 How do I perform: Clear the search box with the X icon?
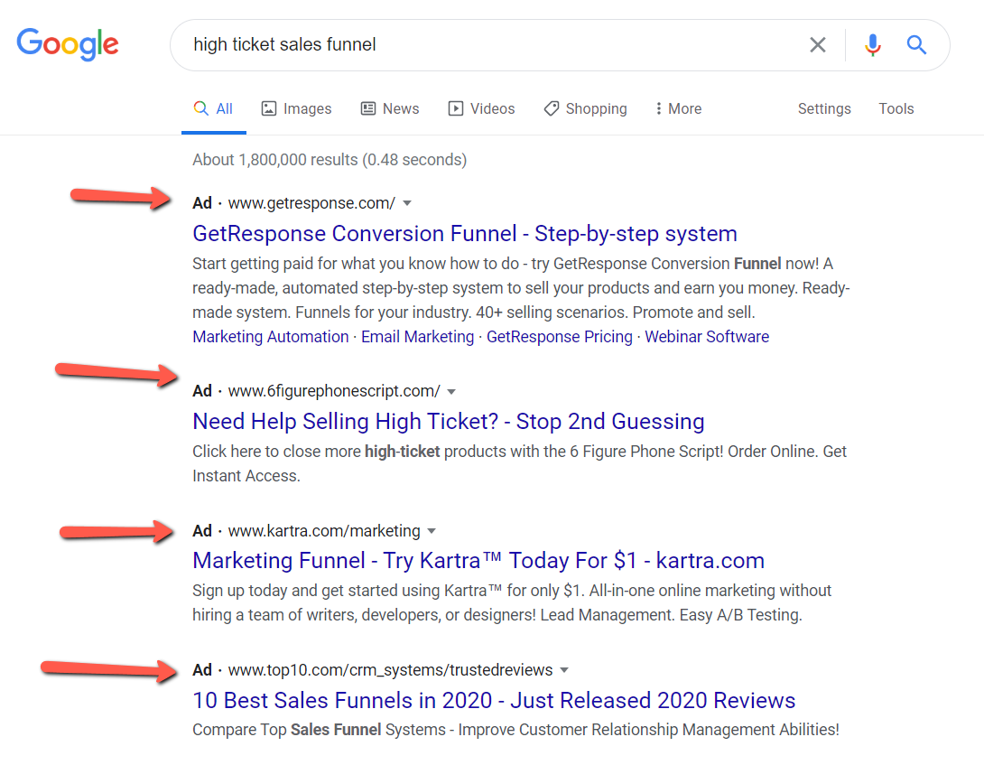817,44
